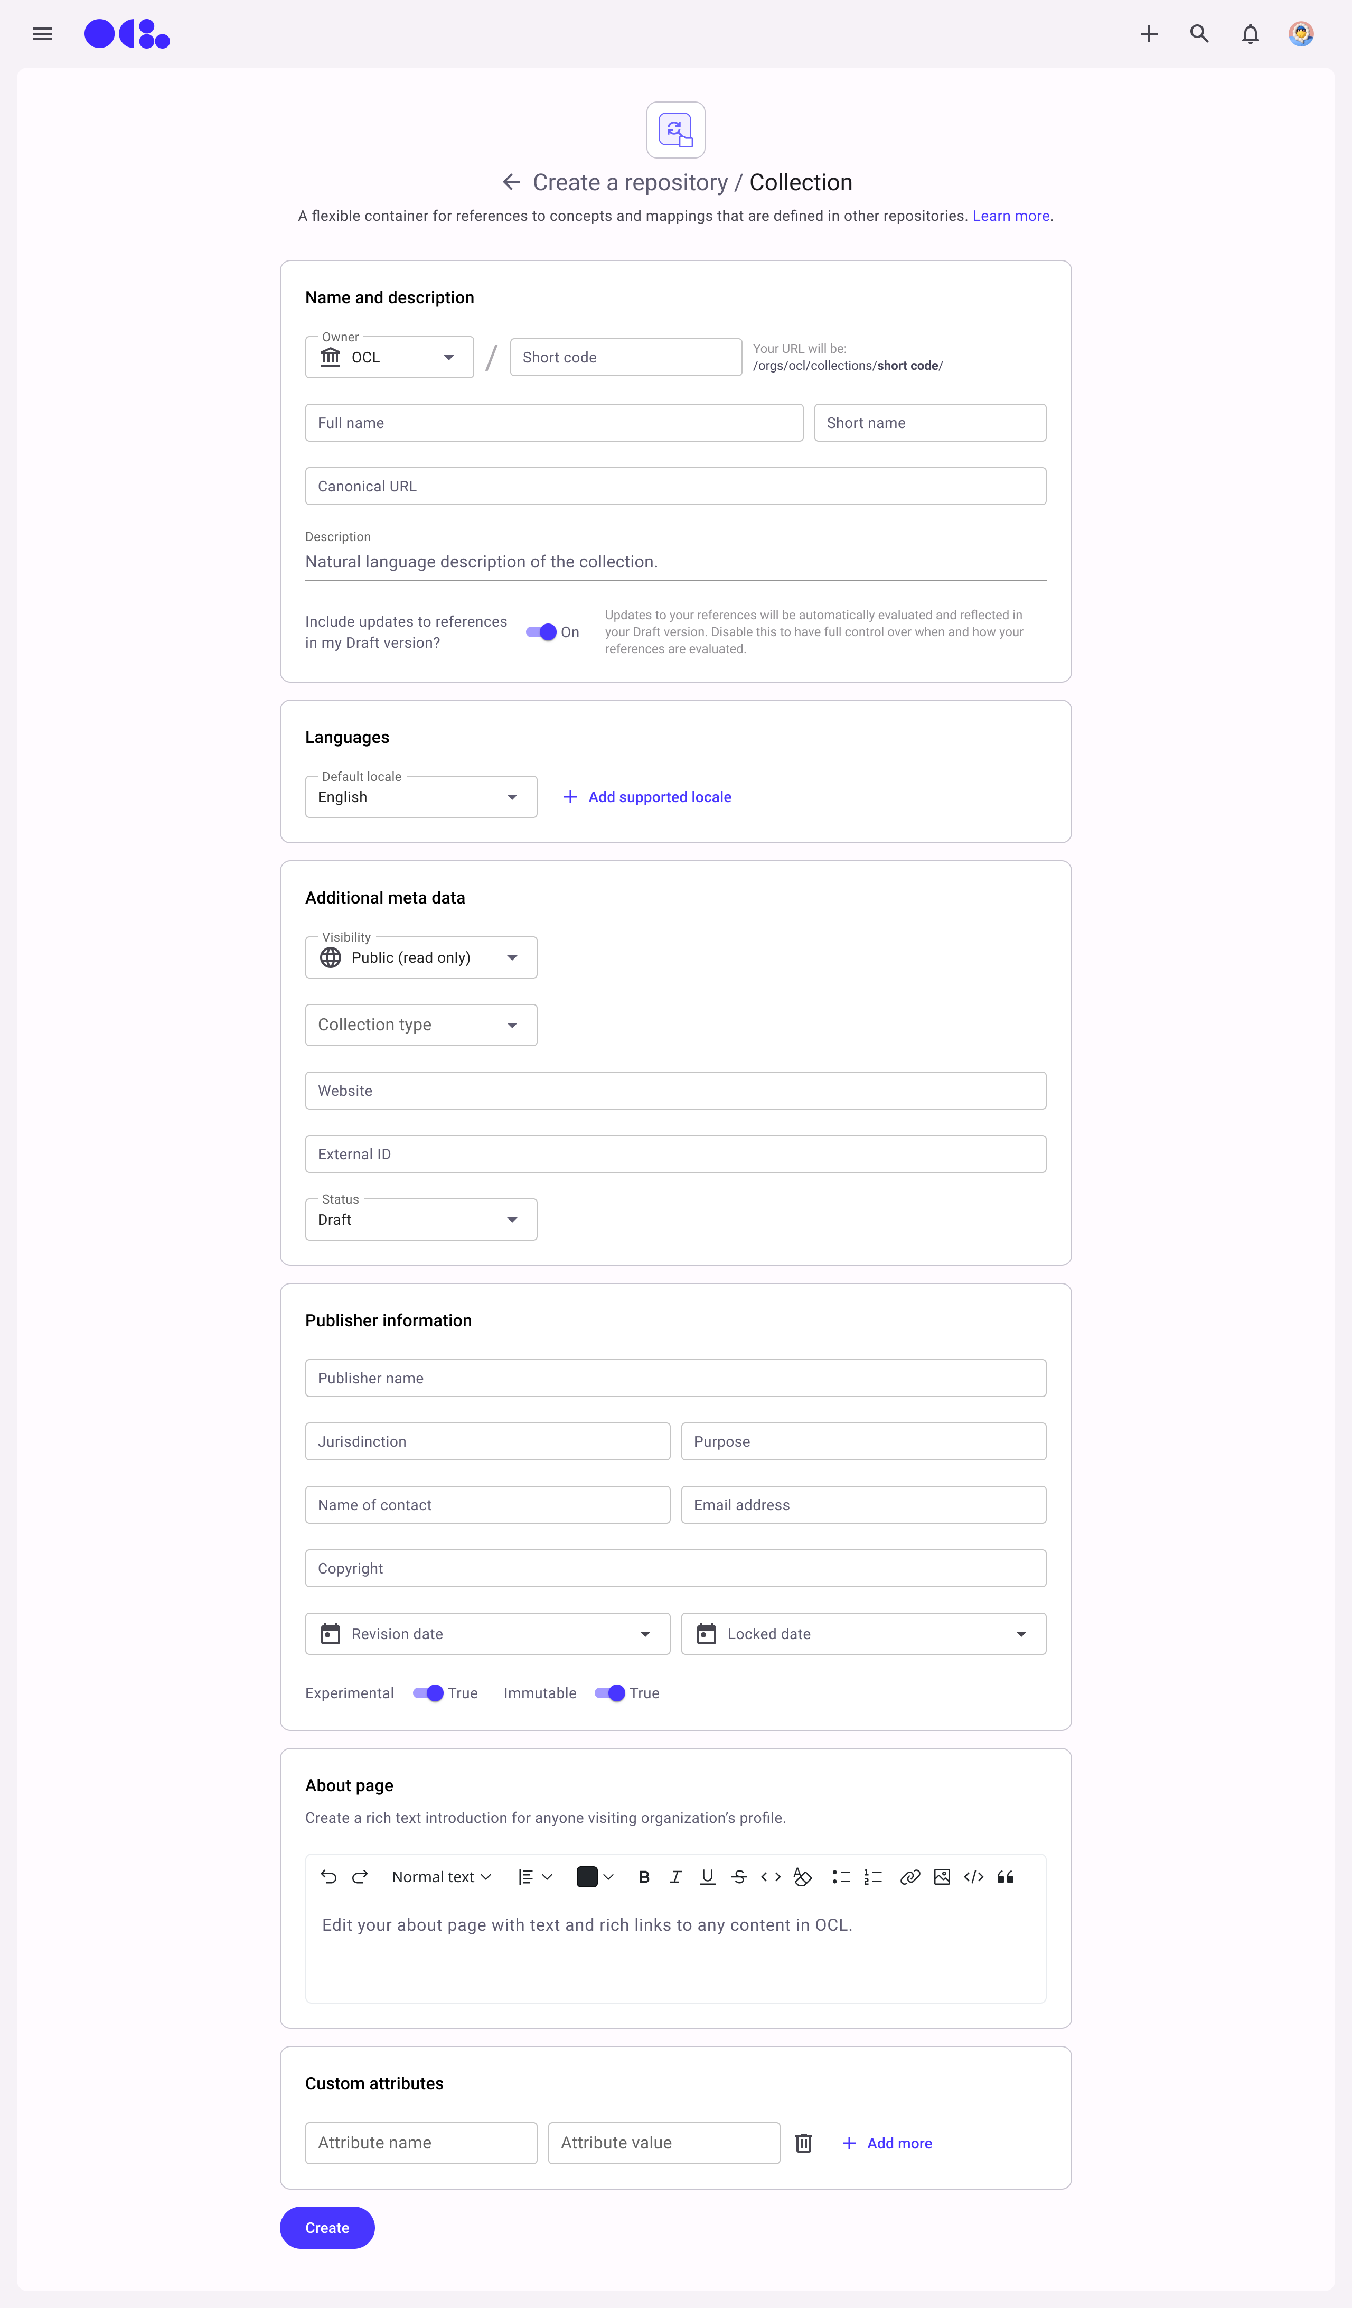Go back using the arrow by the title
The image size is (1352, 2308).
click(511, 182)
